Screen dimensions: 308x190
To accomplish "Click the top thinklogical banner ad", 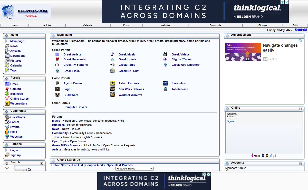I will (x=195, y=12).
